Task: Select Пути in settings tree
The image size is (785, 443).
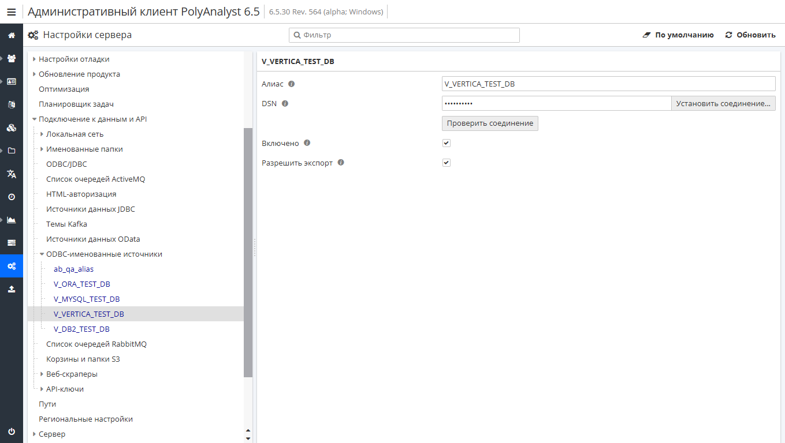Action: pyautogui.click(x=47, y=404)
